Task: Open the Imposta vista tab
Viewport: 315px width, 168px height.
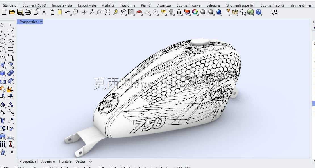Action: (62, 5)
